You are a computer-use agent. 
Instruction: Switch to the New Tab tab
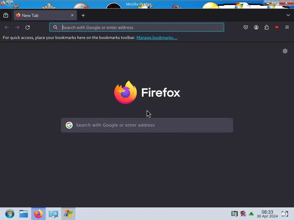tap(45, 15)
